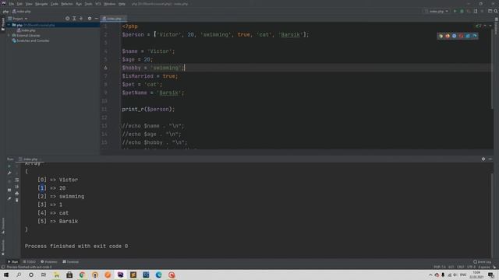The image size is (499, 280).
Task: Open the Problems tool window
Action: [48, 262]
